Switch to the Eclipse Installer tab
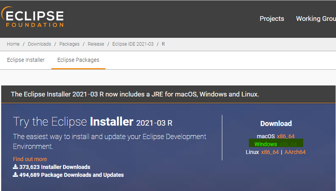Image resolution: width=336 pixels, height=191 pixels. (x=26, y=60)
